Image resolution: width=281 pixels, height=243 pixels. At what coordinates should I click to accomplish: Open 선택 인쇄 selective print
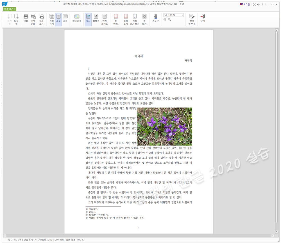point(33,19)
